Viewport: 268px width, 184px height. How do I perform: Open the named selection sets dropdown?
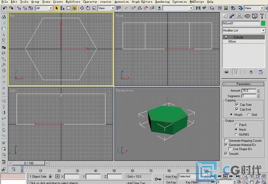[x=191, y=8]
